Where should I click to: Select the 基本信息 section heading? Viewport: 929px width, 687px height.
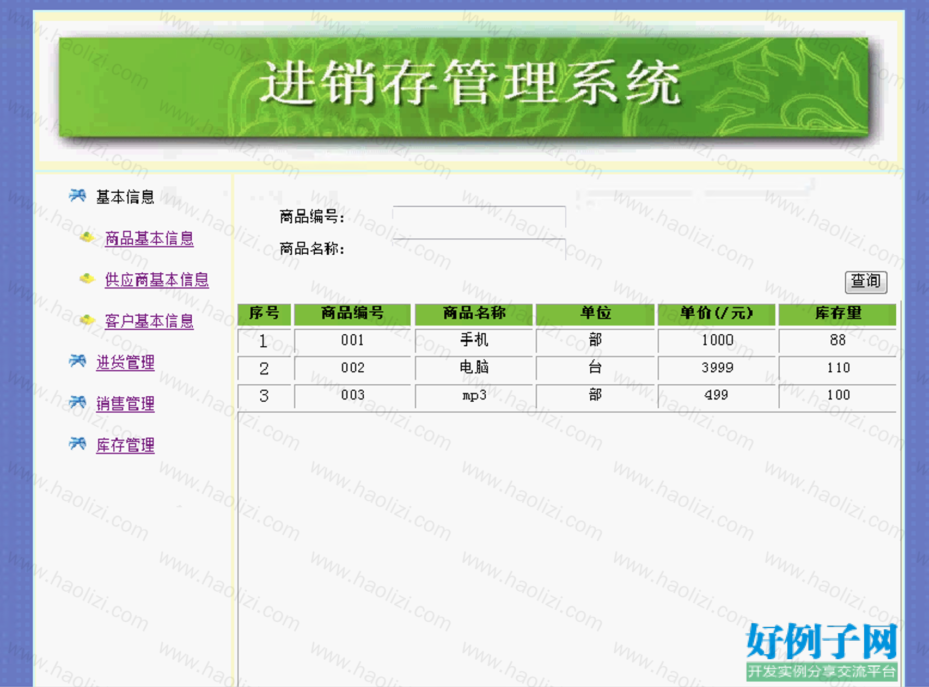125,197
